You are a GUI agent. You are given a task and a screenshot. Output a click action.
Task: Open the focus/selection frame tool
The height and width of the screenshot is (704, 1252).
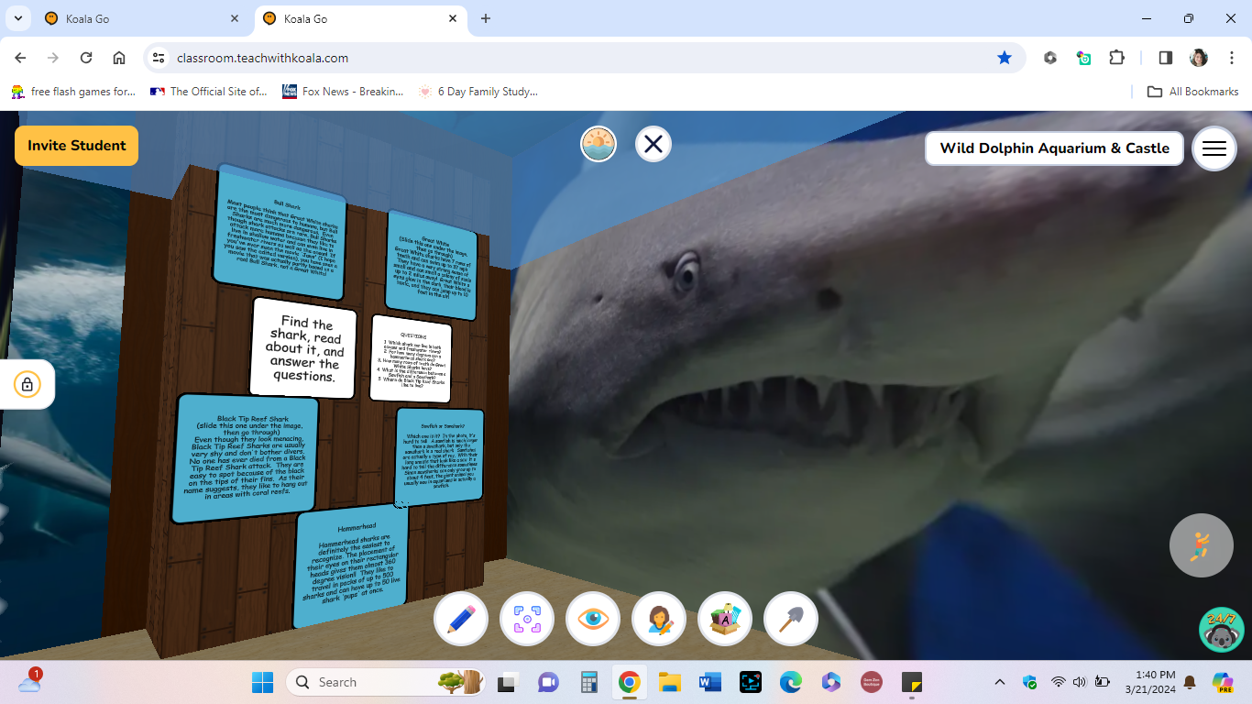[x=526, y=619]
